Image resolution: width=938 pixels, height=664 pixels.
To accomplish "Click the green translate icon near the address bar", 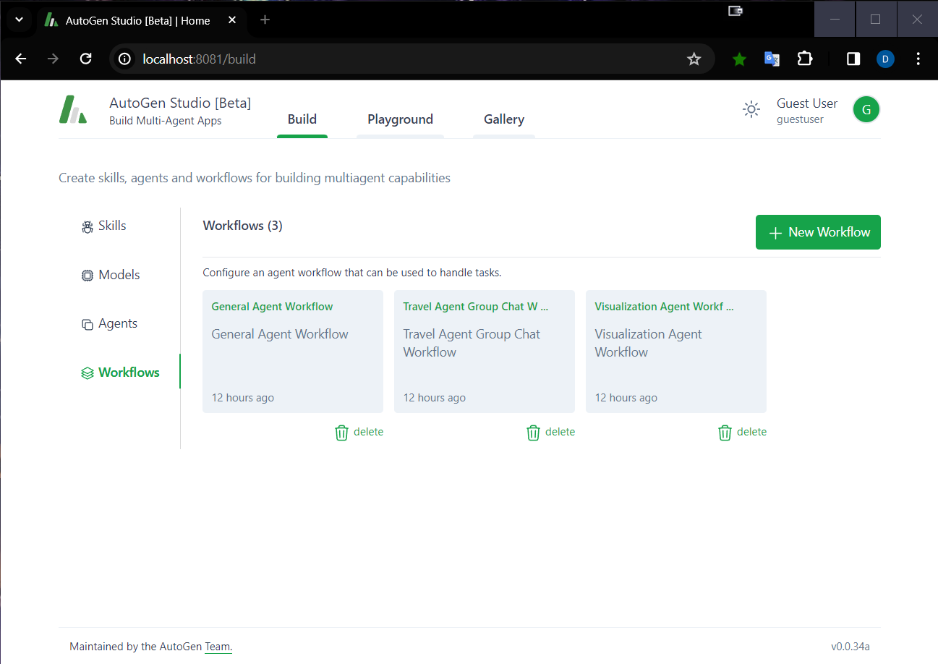I will (772, 59).
